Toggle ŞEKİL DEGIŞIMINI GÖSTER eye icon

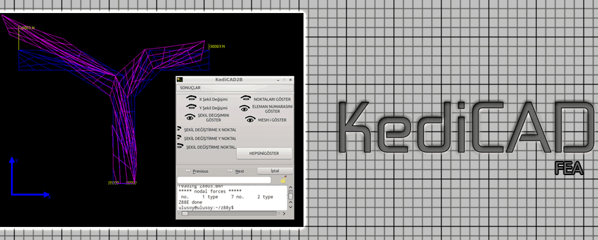pyautogui.click(x=190, y=117)
